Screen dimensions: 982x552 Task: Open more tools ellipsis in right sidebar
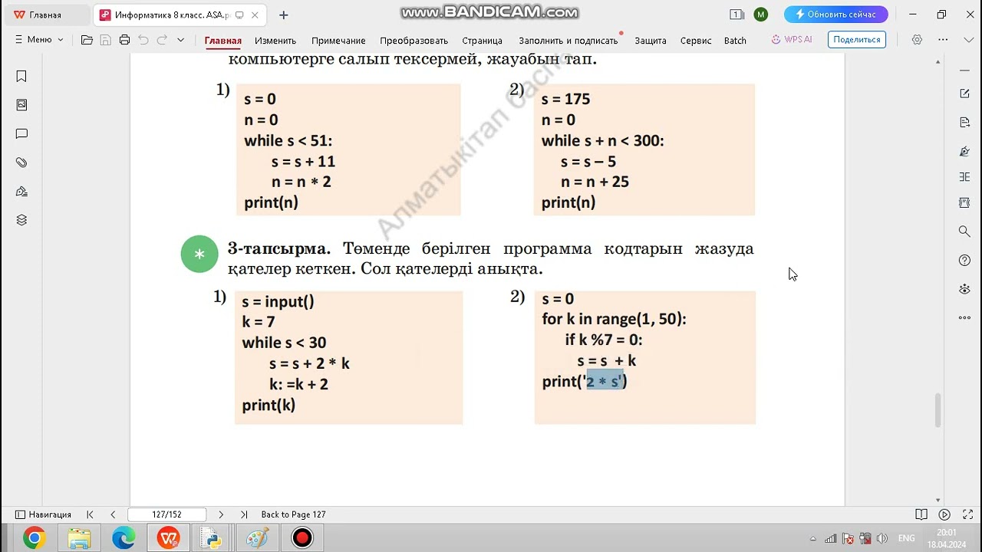coord(964,317)
